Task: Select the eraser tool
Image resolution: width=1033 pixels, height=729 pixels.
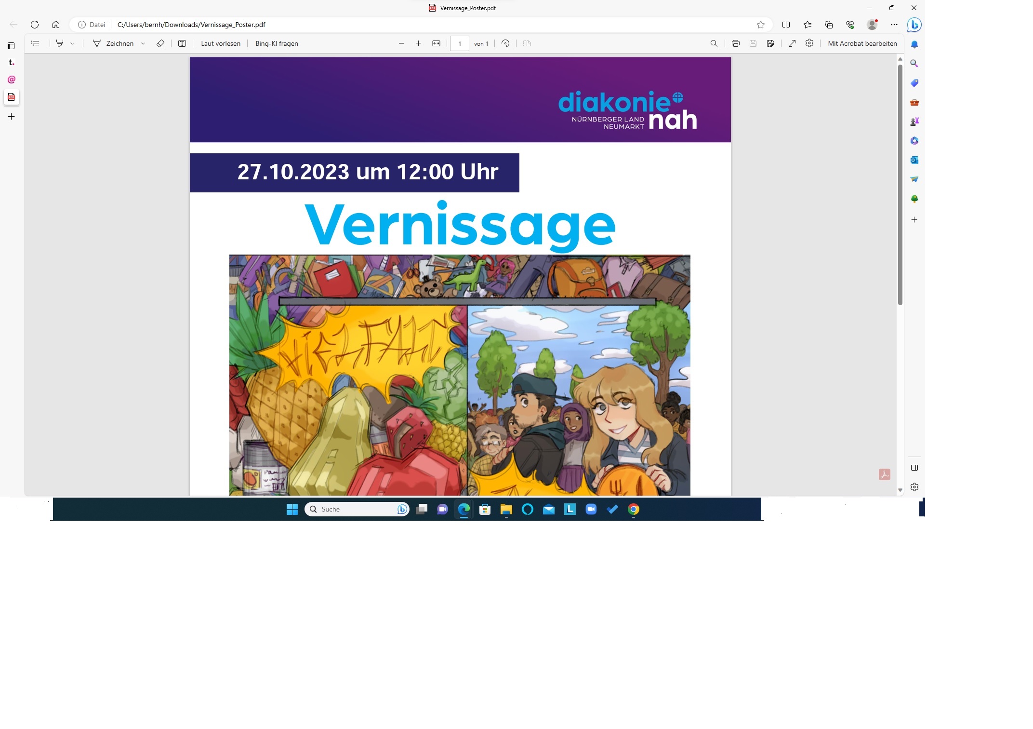Action: click(160, 43)
